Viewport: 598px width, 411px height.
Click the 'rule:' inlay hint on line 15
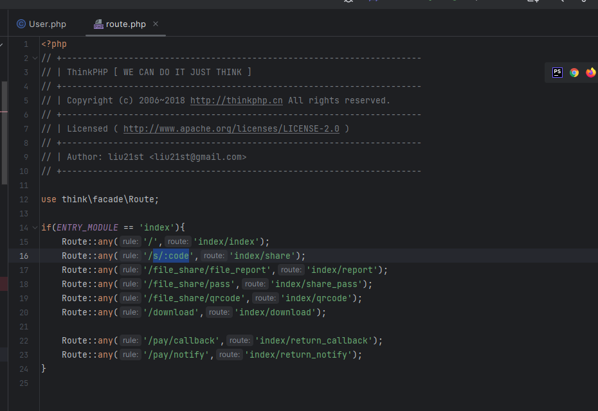tap(131, 241)
